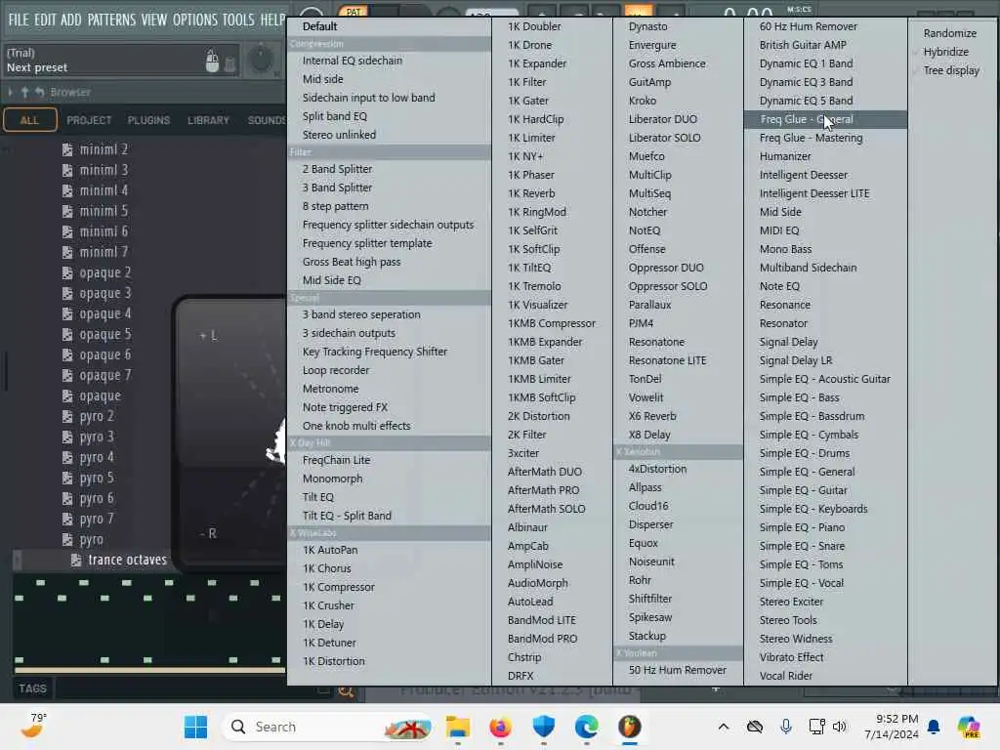Open the VIEW menu
This screenshot has width=1000, height=750.
153,20
